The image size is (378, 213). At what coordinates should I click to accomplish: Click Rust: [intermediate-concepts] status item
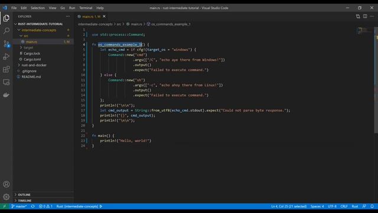pyautogui.click(x=79, y=206)
